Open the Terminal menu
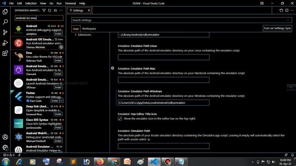This screenshot has width=296, height=166. point(70,3)
